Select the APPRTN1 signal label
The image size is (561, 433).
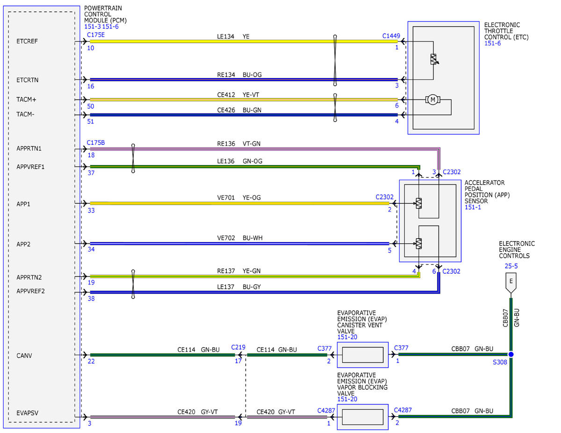point(29,149)
